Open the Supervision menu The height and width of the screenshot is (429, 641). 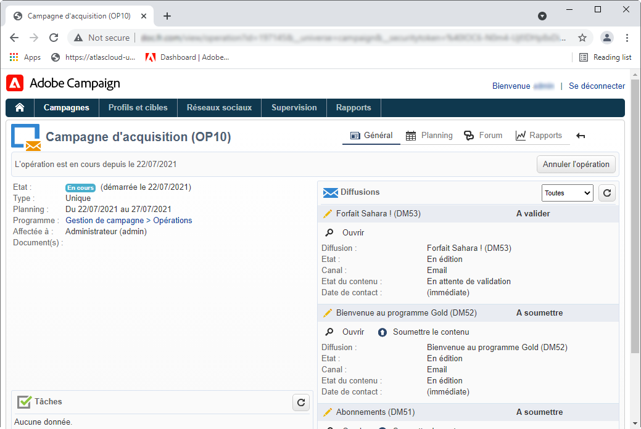coord(294,107)
